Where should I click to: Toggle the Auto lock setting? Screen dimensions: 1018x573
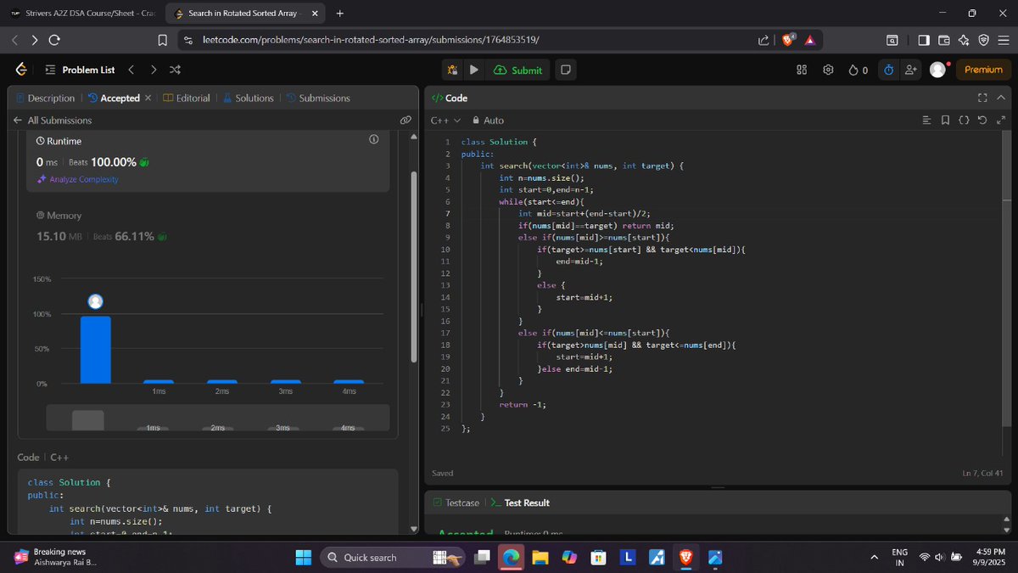coord(488,121)
